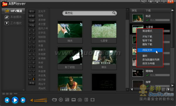This screenshot has height=106, width=176.
Task: Choose artist 周子寒 in list
Action: (x=42, y=80)
